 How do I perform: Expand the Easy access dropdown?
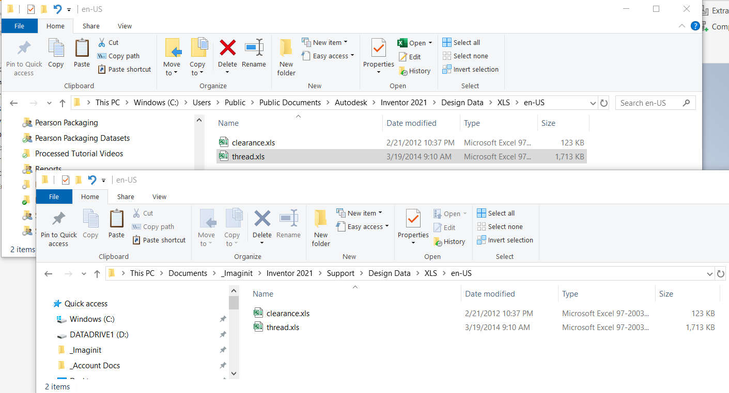328,55
